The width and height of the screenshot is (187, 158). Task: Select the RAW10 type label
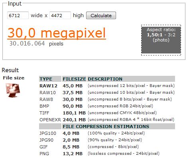tap(47, 93)
